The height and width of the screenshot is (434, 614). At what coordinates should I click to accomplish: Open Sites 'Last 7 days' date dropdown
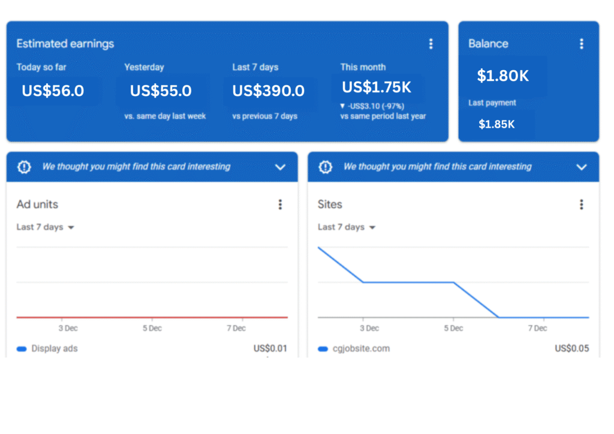click(x=347, y=227)
